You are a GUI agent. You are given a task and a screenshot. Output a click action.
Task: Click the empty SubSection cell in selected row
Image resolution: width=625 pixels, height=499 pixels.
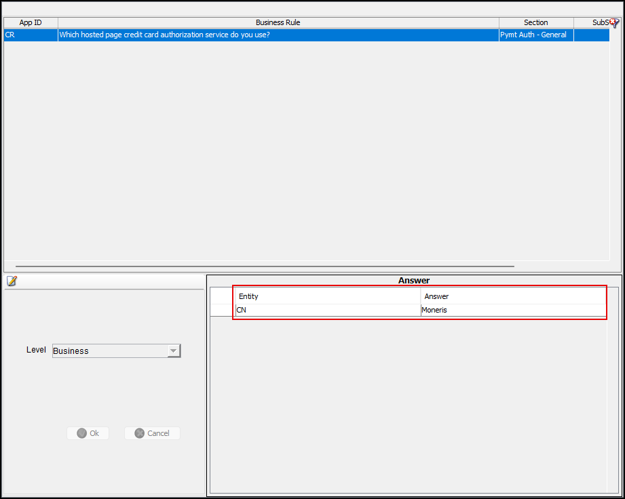pyautogui.click(x=591, y=35)
